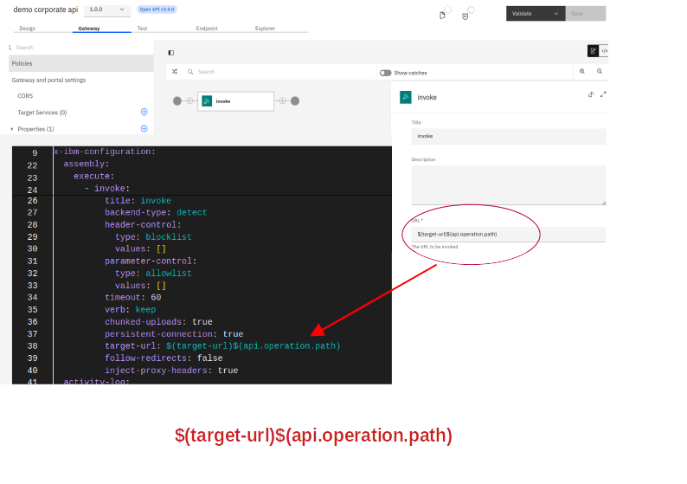The image size is (687, 484).
Task: Select the invoke node in the assembly
Action: (235, 101)
